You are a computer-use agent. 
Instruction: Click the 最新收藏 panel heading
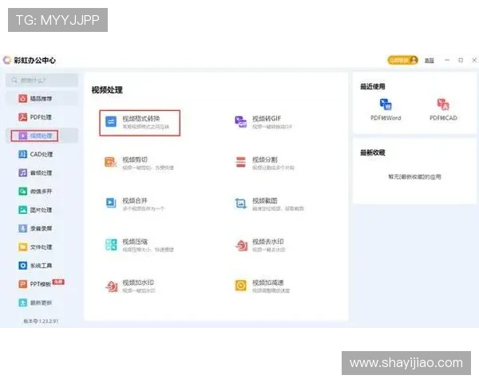pos(373,152)
